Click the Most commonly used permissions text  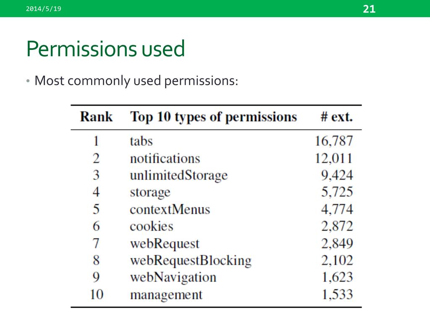coord(136,81)
